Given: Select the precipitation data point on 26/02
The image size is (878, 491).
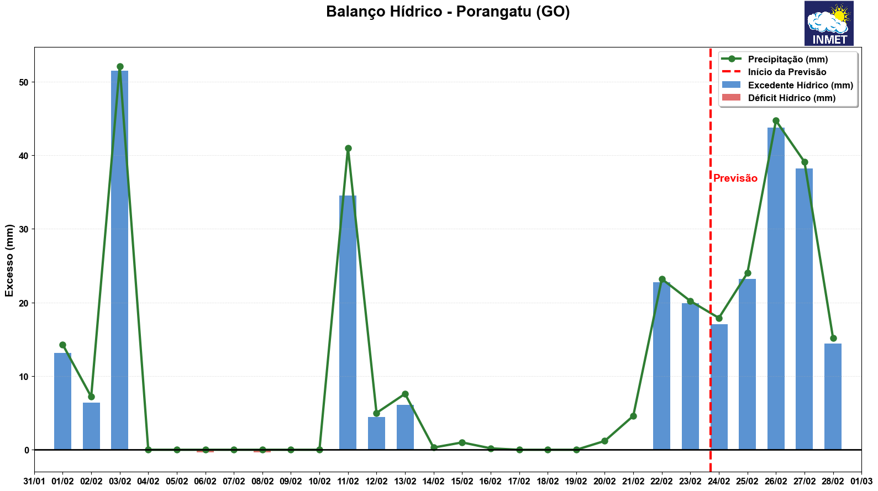Looking at the screenshot, I should (776, 120).
